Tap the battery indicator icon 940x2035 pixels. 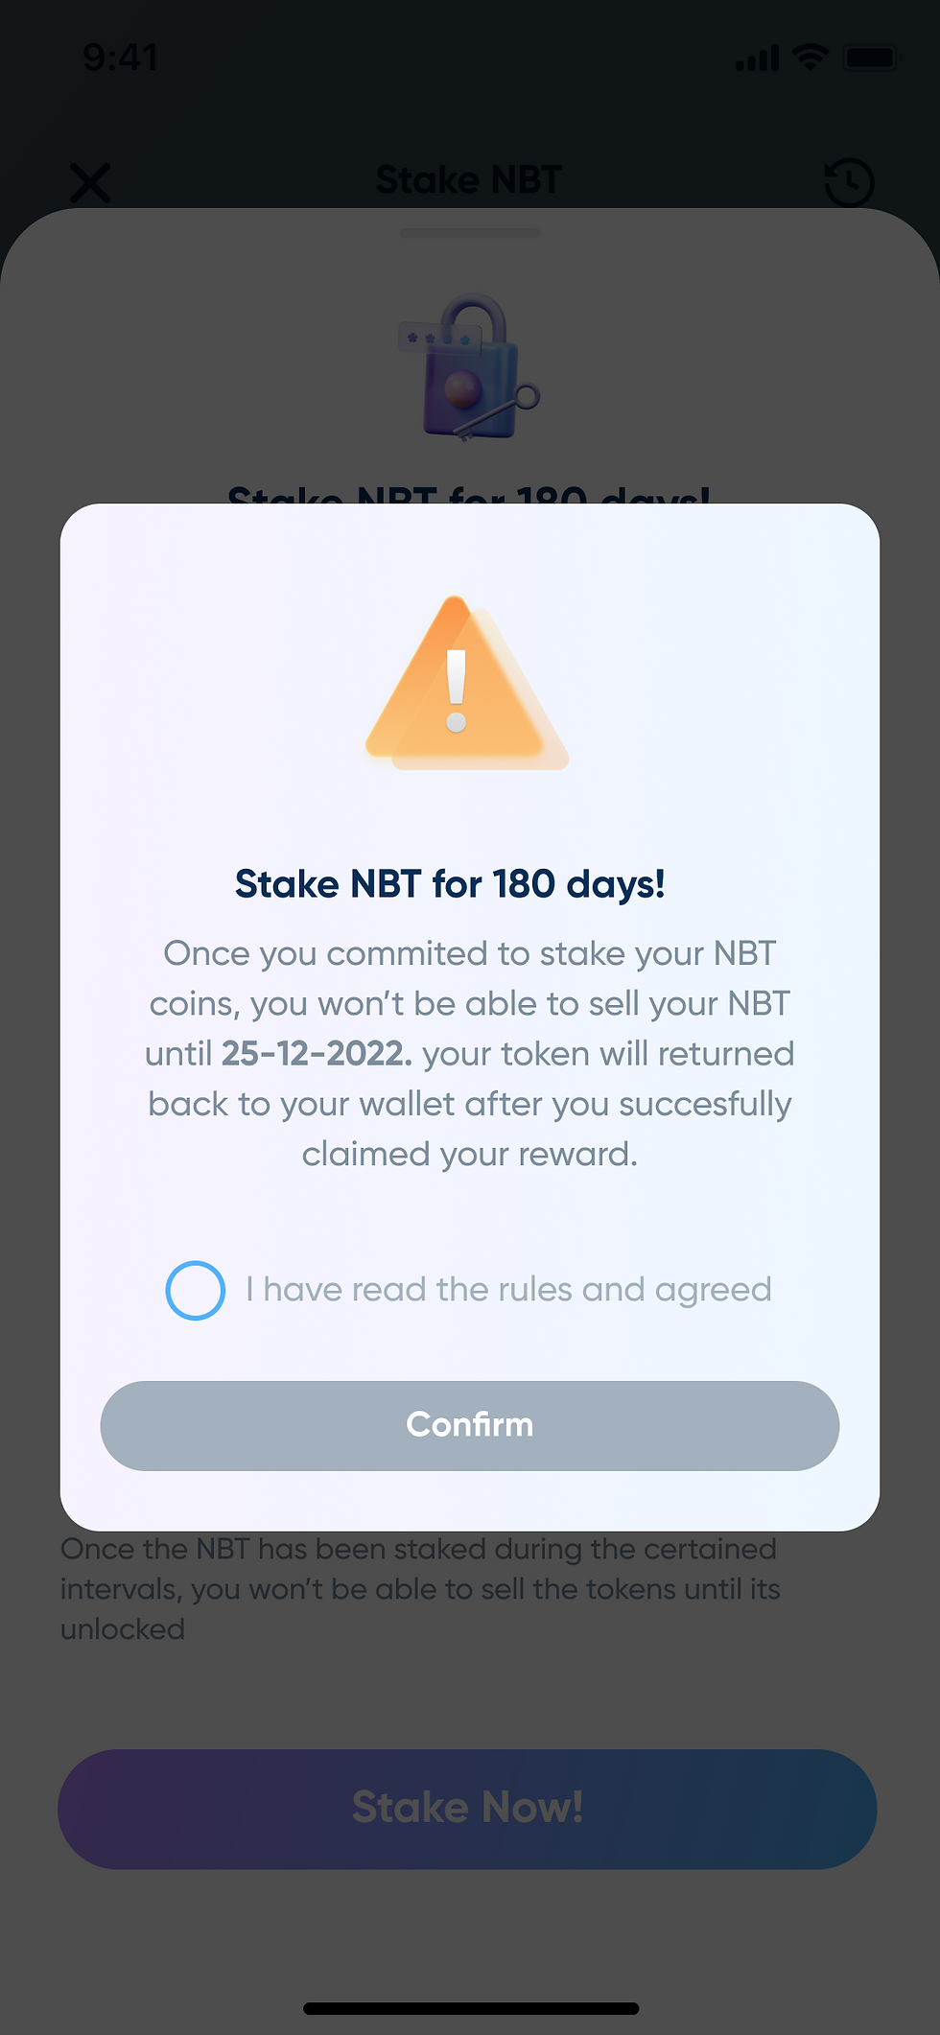pos(872,58)
